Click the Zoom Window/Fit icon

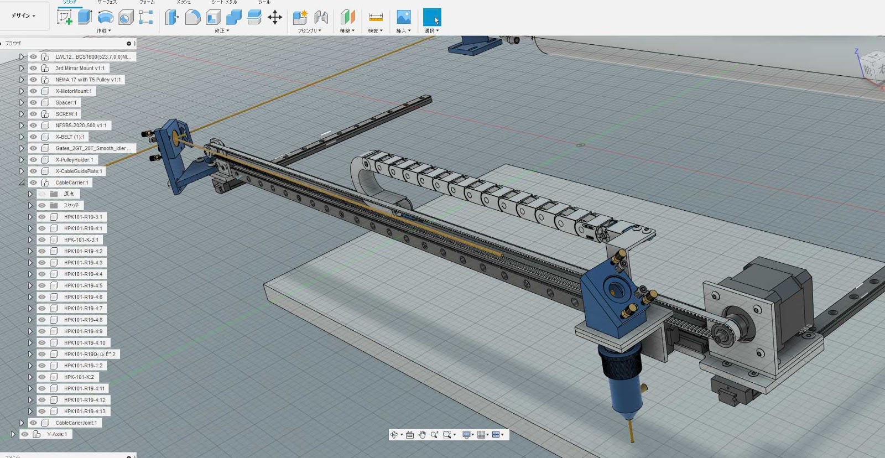click(447, 435)
